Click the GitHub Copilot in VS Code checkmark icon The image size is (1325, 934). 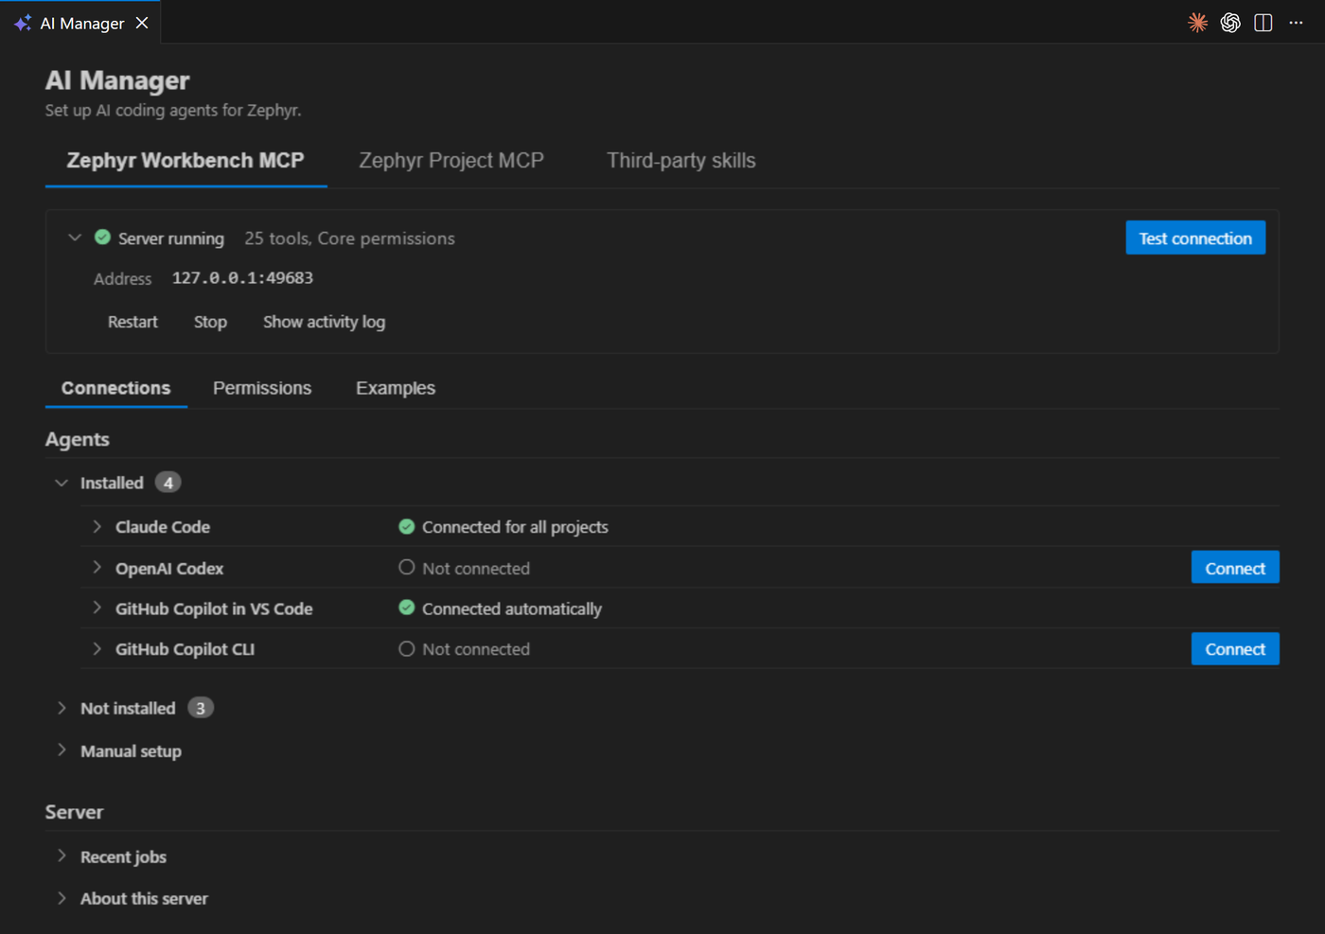(x=407, y=608)
